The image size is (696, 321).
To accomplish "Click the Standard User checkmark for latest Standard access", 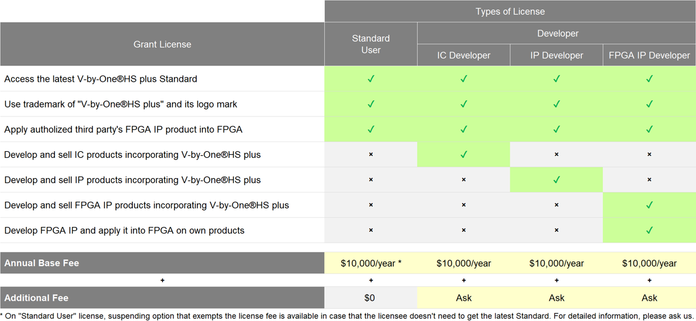I will [x=371, y=79].
